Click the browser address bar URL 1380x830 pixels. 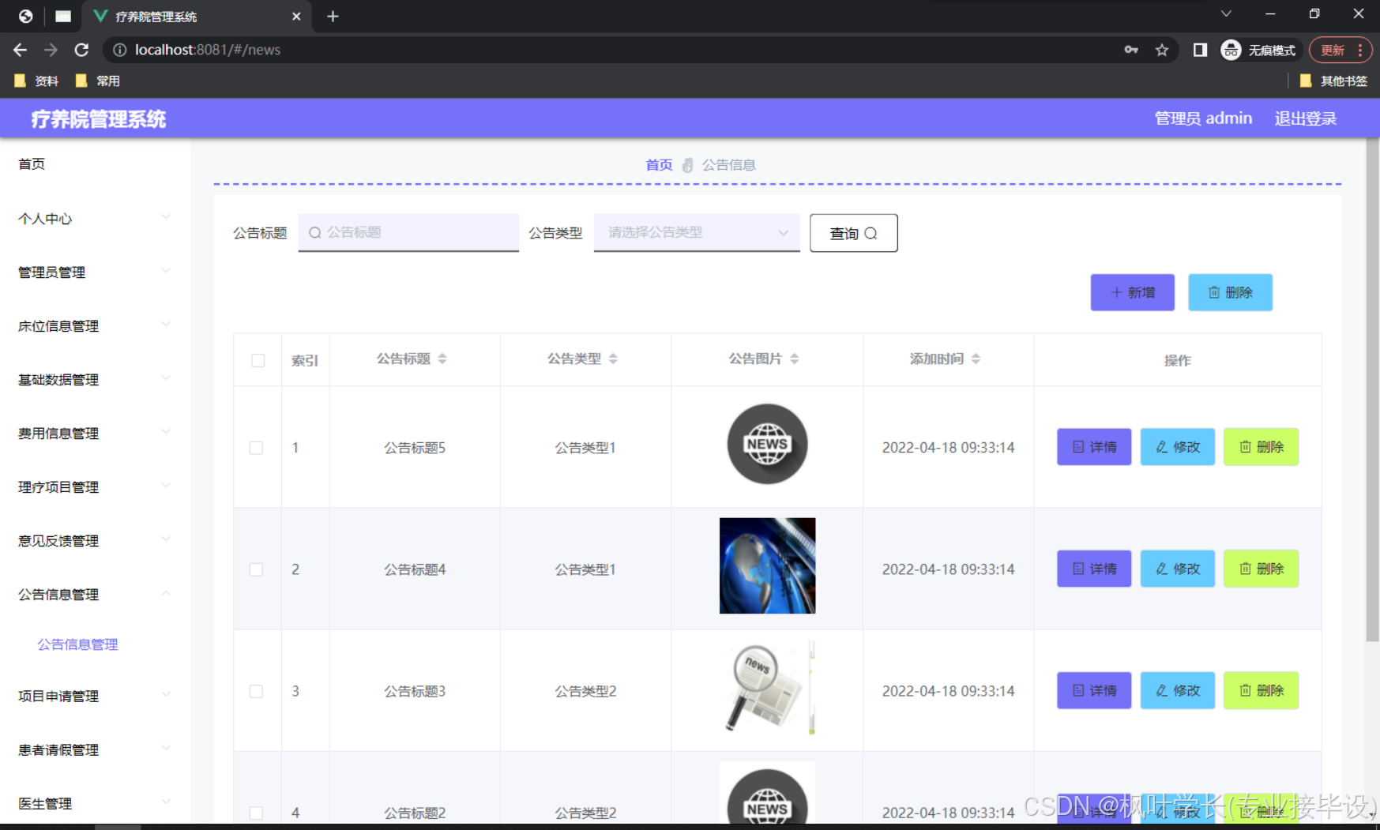point(207,50)
